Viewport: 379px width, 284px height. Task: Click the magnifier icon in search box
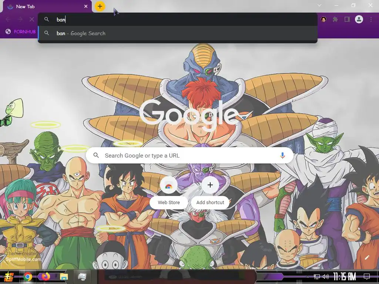click(x=96, y=155)
